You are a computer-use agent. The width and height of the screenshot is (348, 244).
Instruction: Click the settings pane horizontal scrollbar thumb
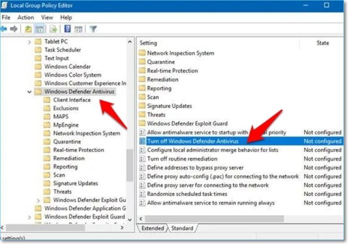point(214,219)
